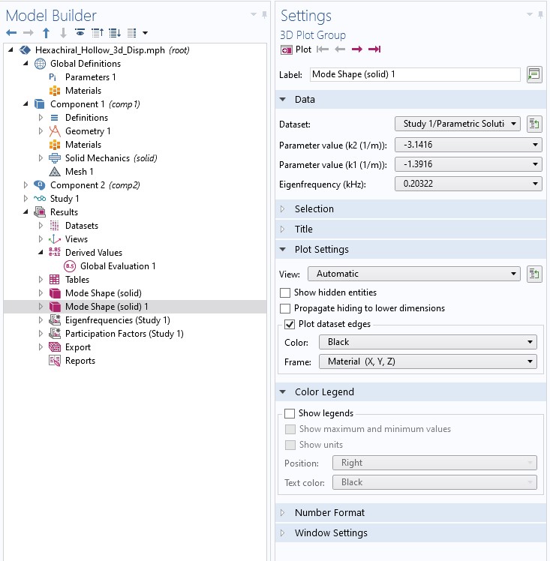Open the Frame dropdown showing Material (X, Y, Z)
550x561 pixels.
(x=427, y=361)
